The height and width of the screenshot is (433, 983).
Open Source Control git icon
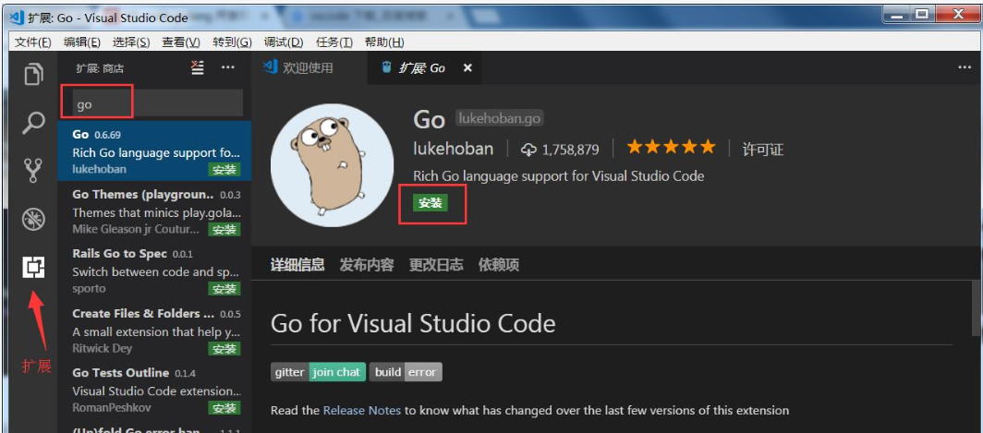[x=33, y=171]
